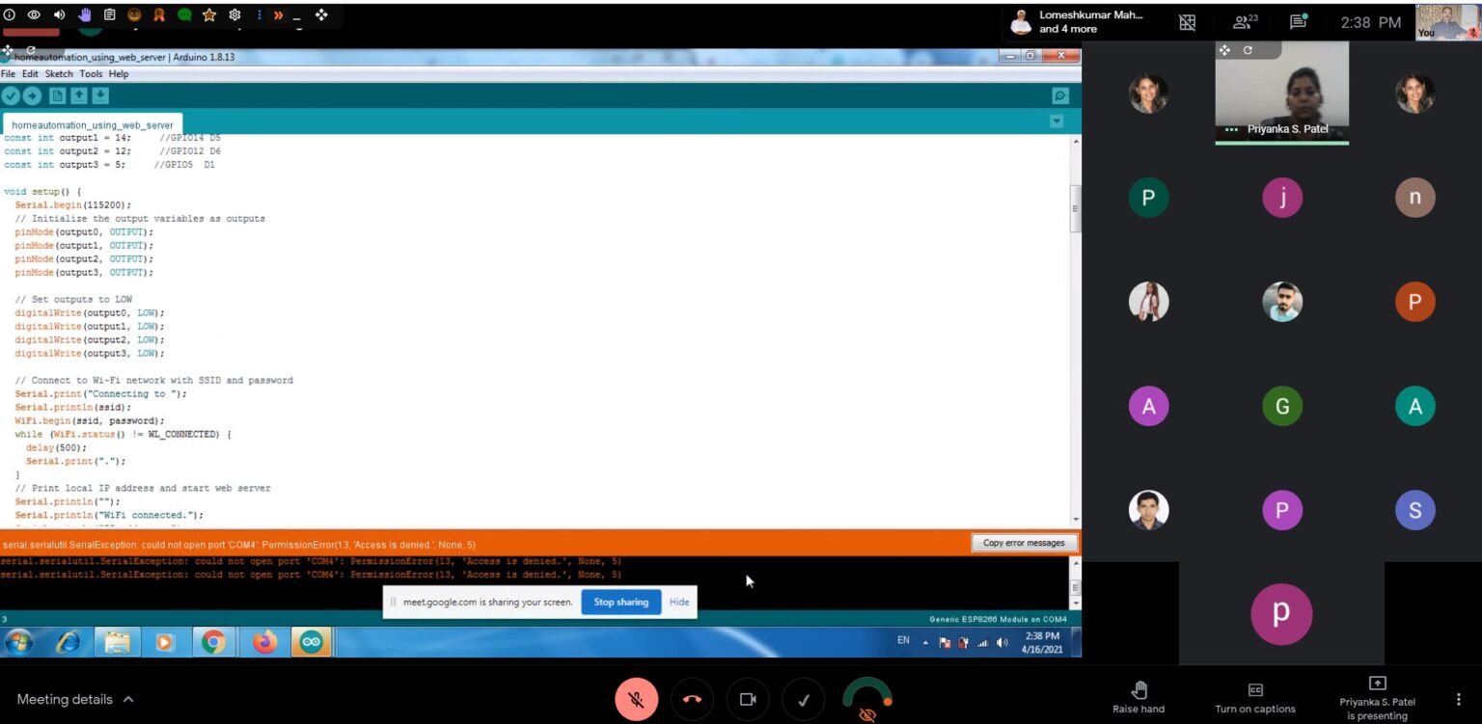This screenshot has height=724, width=1482.
Task: Click the code editor vertical scrollbar
Action: pos(1076,208)
